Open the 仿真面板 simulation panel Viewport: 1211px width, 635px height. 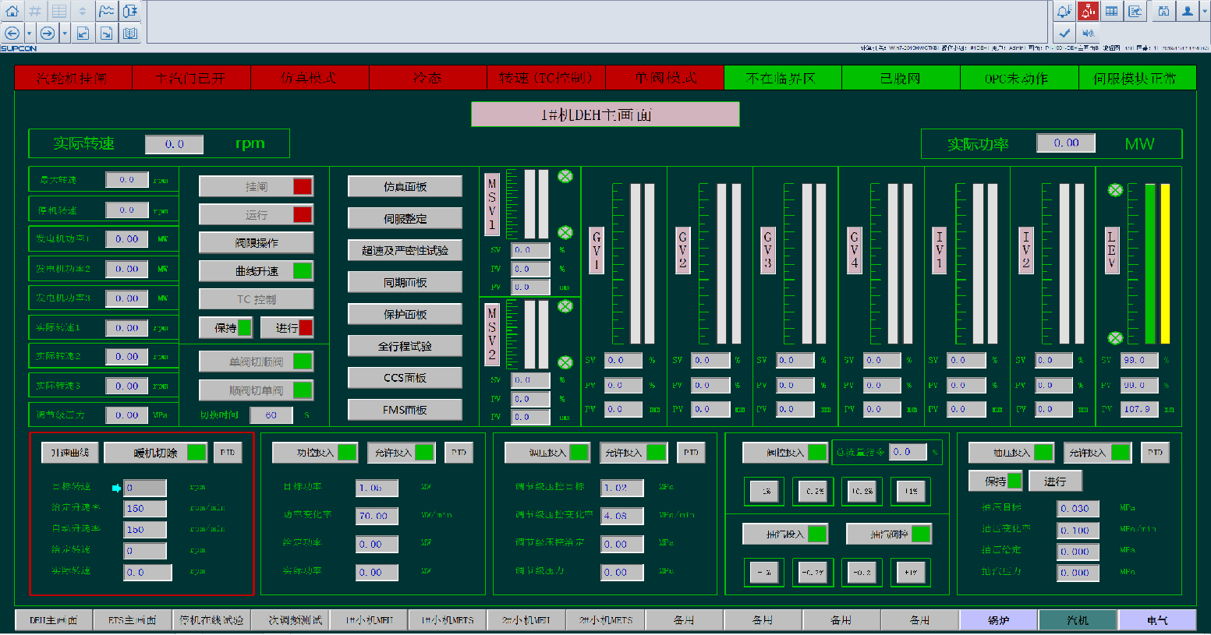tap(405, 187)
